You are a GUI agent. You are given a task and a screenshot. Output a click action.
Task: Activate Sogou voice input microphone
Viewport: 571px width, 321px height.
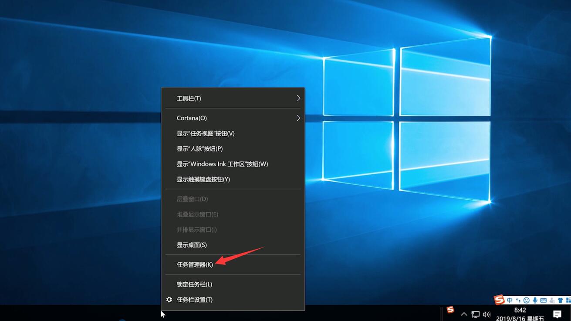coord(535,300)
